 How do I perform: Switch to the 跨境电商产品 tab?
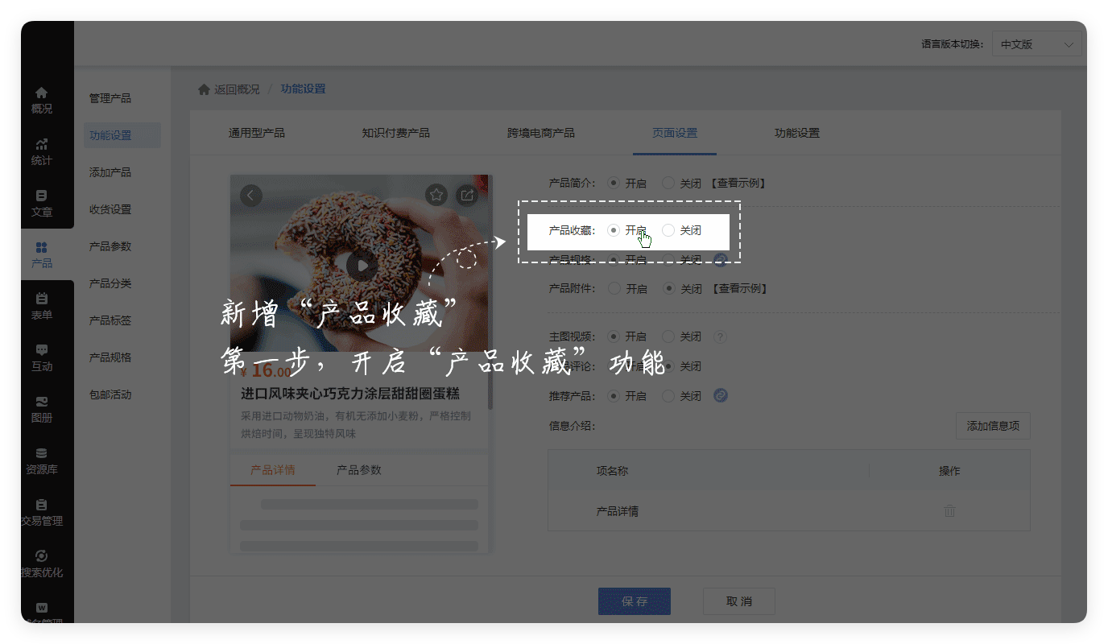(541, 133)
